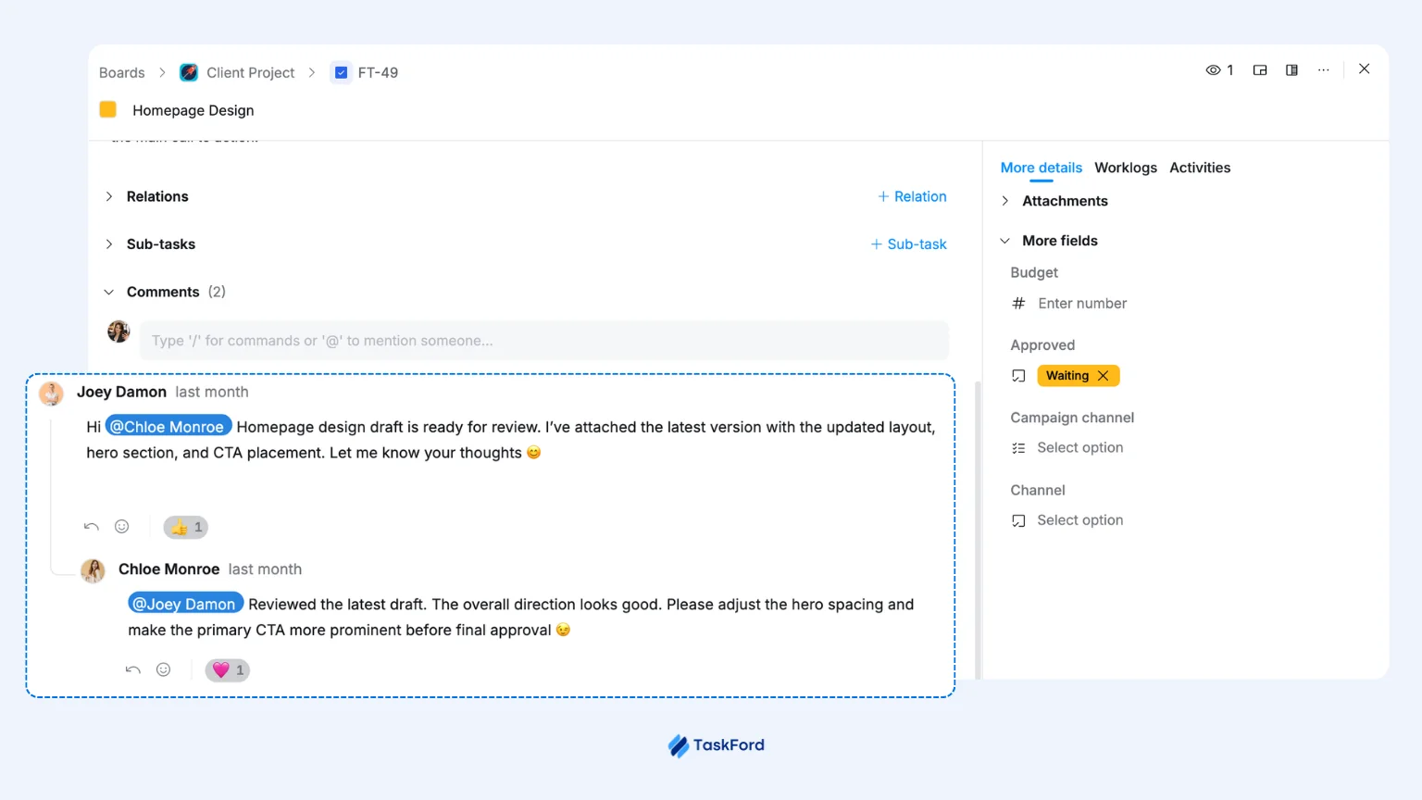The width and height of the screenshot is (1422, 800).
Task: Reply to Joey Damon's comment
Action: pyautogui.click(x=91, y=527)
